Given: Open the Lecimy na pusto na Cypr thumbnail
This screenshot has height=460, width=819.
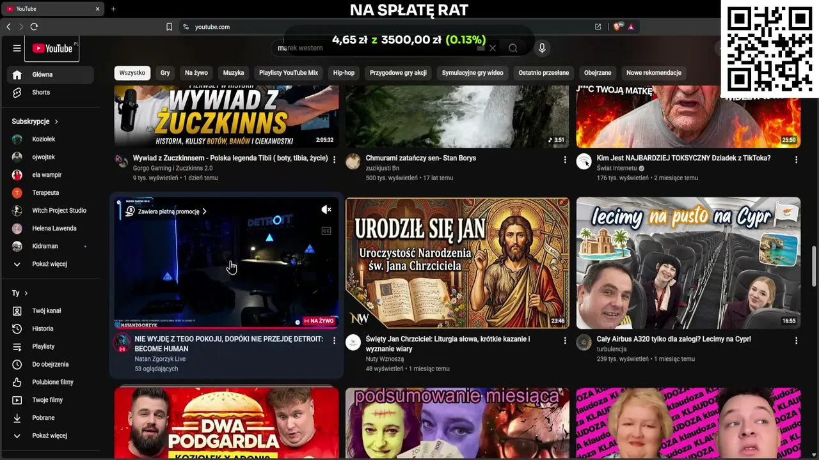Looking at the screenshot, I should pyautogui.click(x=688, y=263).
